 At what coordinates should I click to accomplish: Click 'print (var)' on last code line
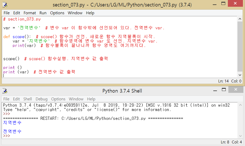[16, 72]
